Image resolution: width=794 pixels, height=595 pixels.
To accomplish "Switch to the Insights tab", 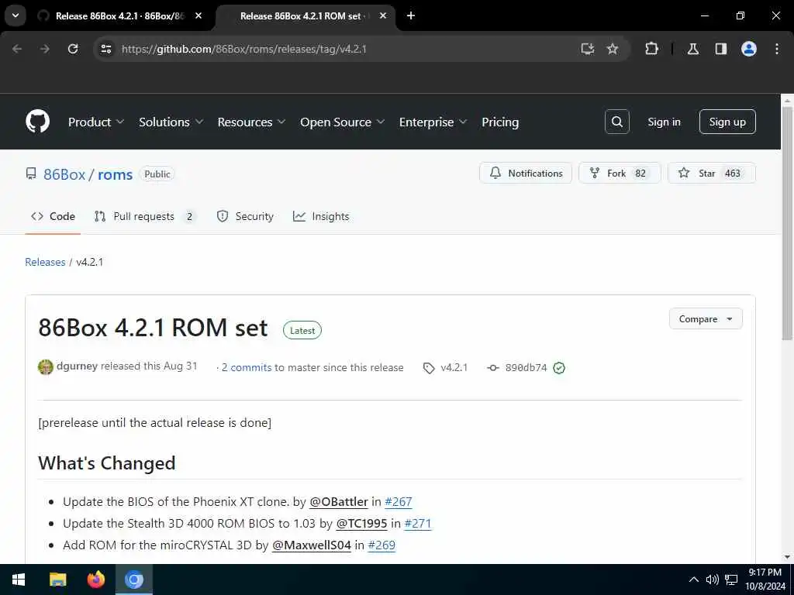I will point(321,217).
